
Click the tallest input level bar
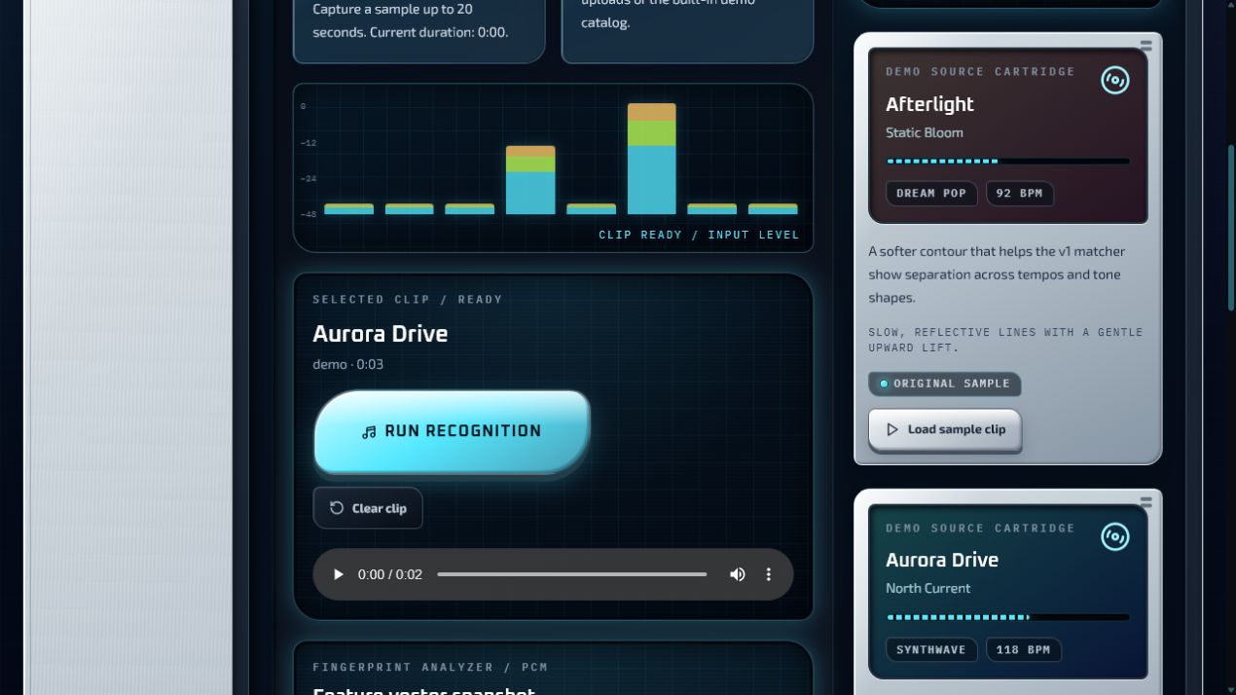[652, 159]
